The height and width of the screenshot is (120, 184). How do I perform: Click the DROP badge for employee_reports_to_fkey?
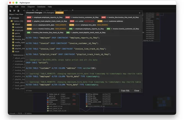29,17
